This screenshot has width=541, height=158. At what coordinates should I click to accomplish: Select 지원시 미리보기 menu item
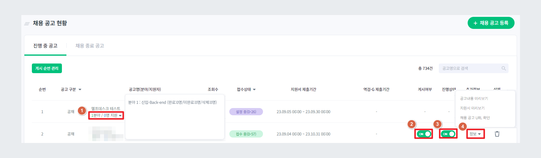pos(472,108)
